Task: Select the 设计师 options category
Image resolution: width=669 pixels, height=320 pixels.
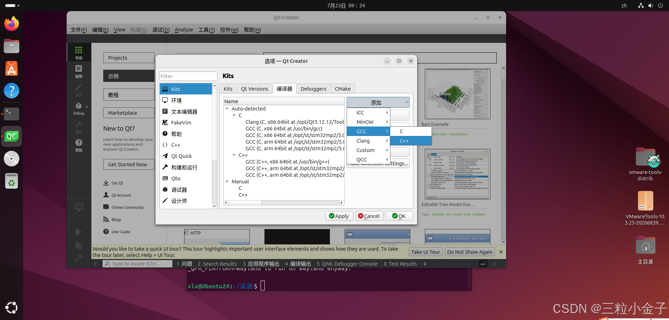Action: point(186,201)
